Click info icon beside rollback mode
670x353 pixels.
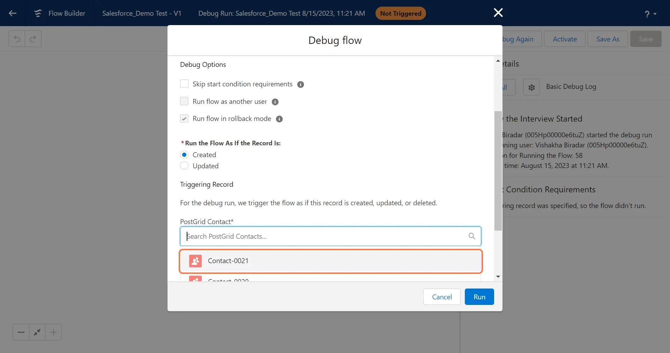click(279, 119)
